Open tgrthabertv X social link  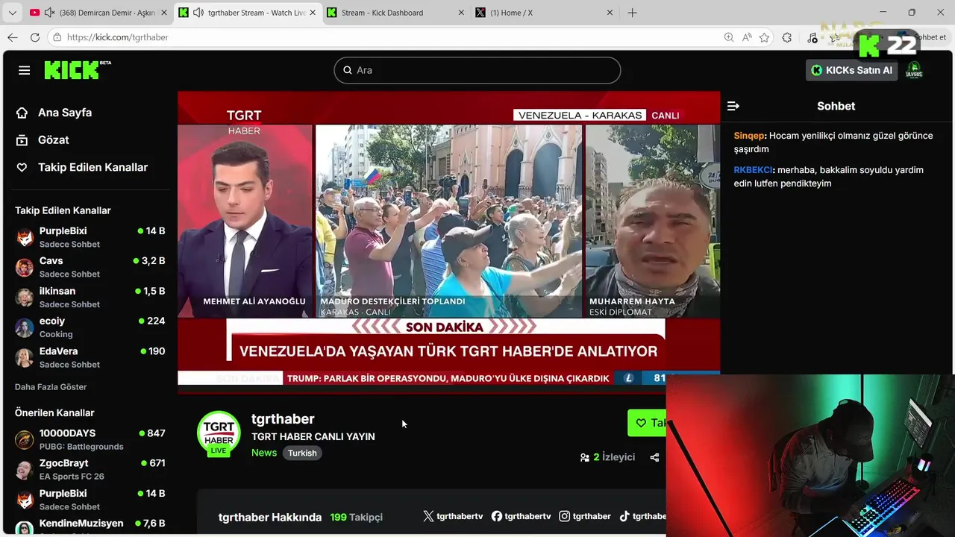click(453, 516)
